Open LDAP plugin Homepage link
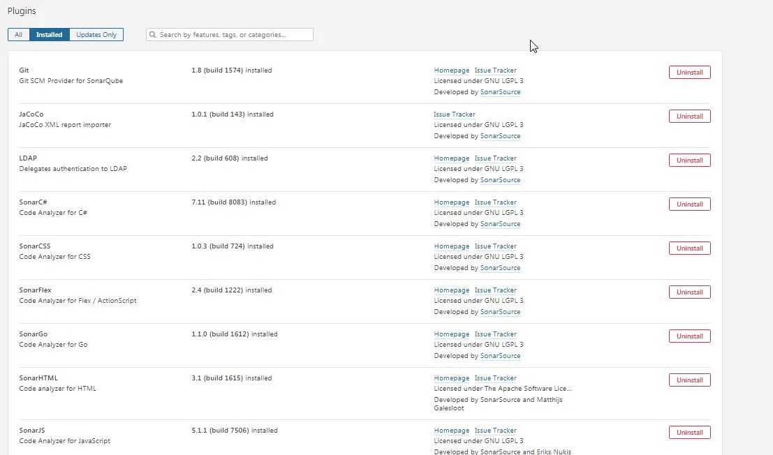Viewport: 773px width, 455px height. [x=452, y=158]
